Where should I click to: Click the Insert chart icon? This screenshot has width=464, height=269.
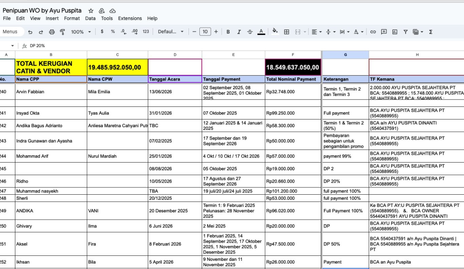[395, 32]
